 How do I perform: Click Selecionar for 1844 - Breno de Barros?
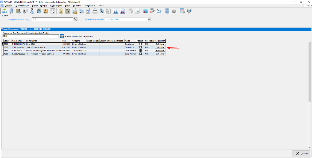(x=160, y=47)
